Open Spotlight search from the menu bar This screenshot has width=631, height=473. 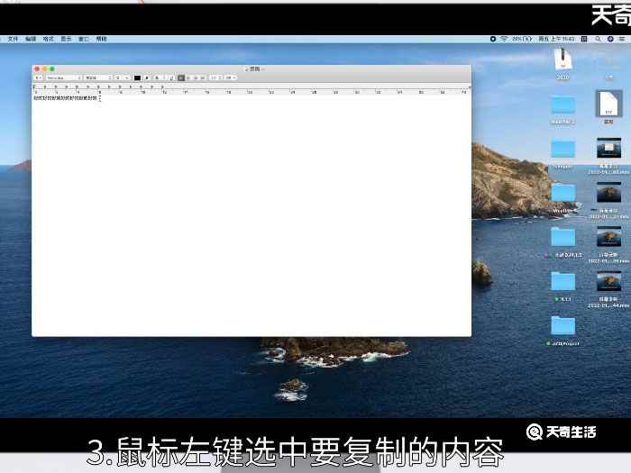click(x=598, y=39)
